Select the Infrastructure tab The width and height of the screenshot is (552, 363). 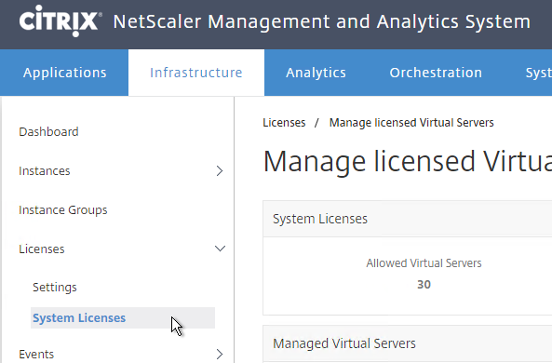point(196,73)
